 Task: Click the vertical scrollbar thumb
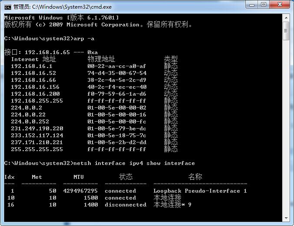click(286, 31)
